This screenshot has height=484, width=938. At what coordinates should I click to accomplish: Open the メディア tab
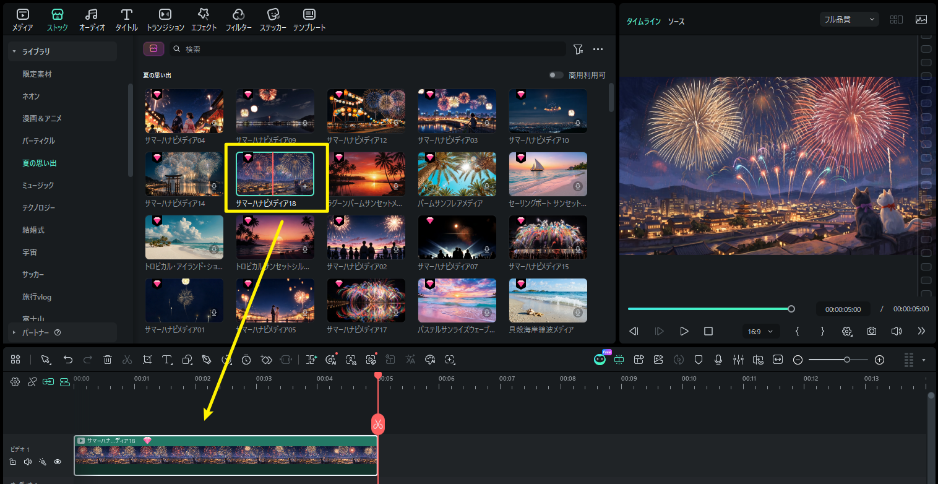pyautogui.click(x=23, y=20)
